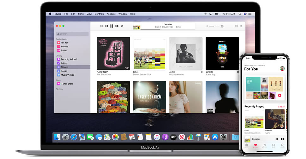306x159 pixels.
Task: Open Recently Added in the Library
Action: (x=69, y=59)
